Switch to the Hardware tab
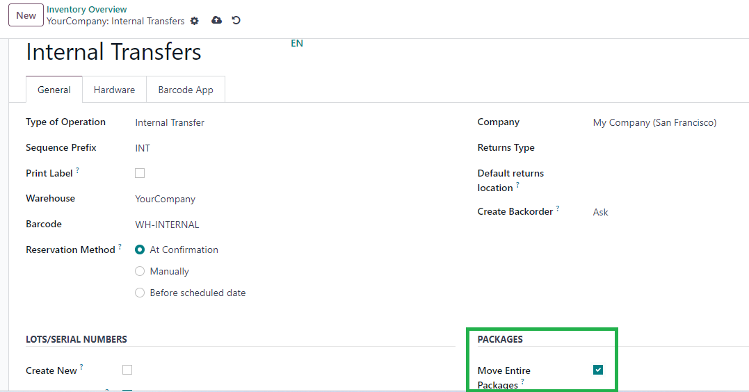This screenshot has width=749, height=392. (x=114, y=90)
